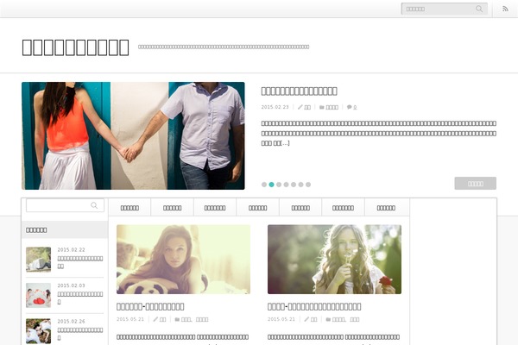Click the folder icon under the dandelion girl post

coord(328,319)
